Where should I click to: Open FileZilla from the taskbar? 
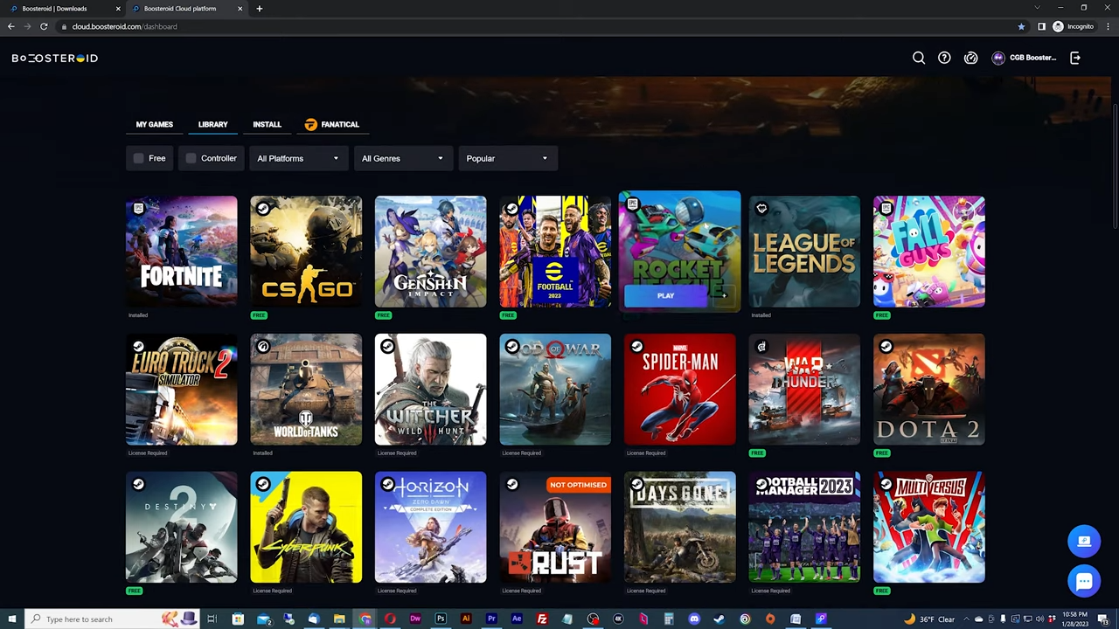(x=542, y=619)
